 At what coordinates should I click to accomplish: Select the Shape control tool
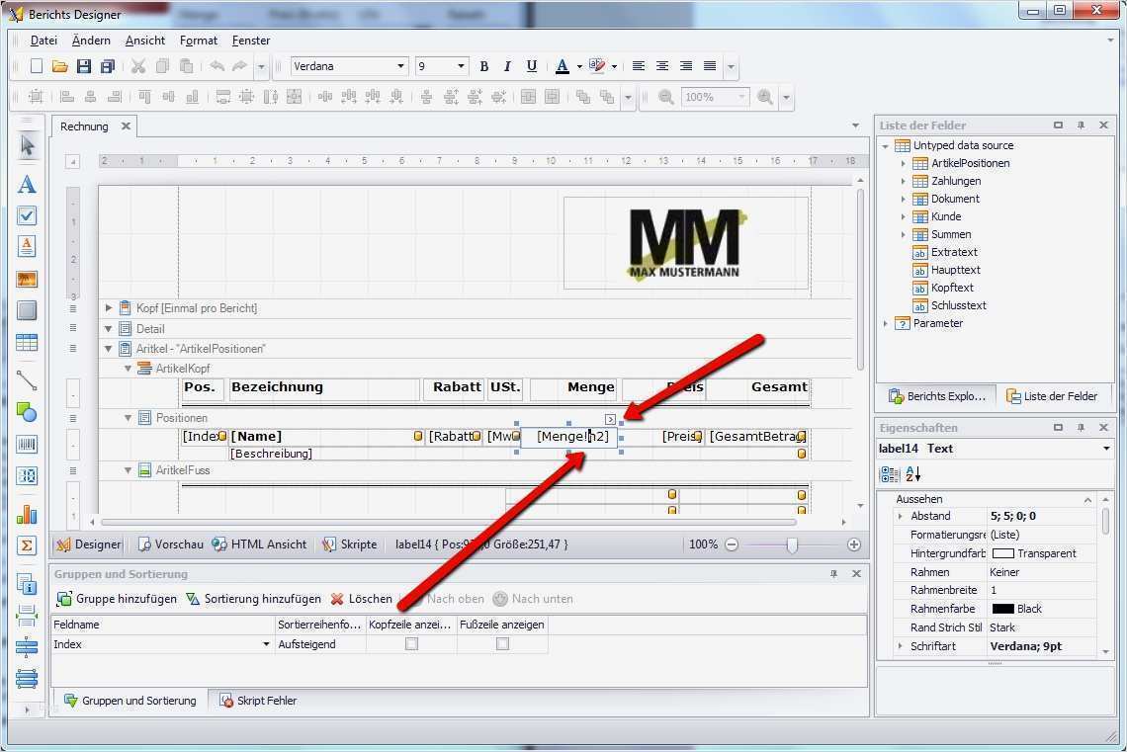[27, 412]
